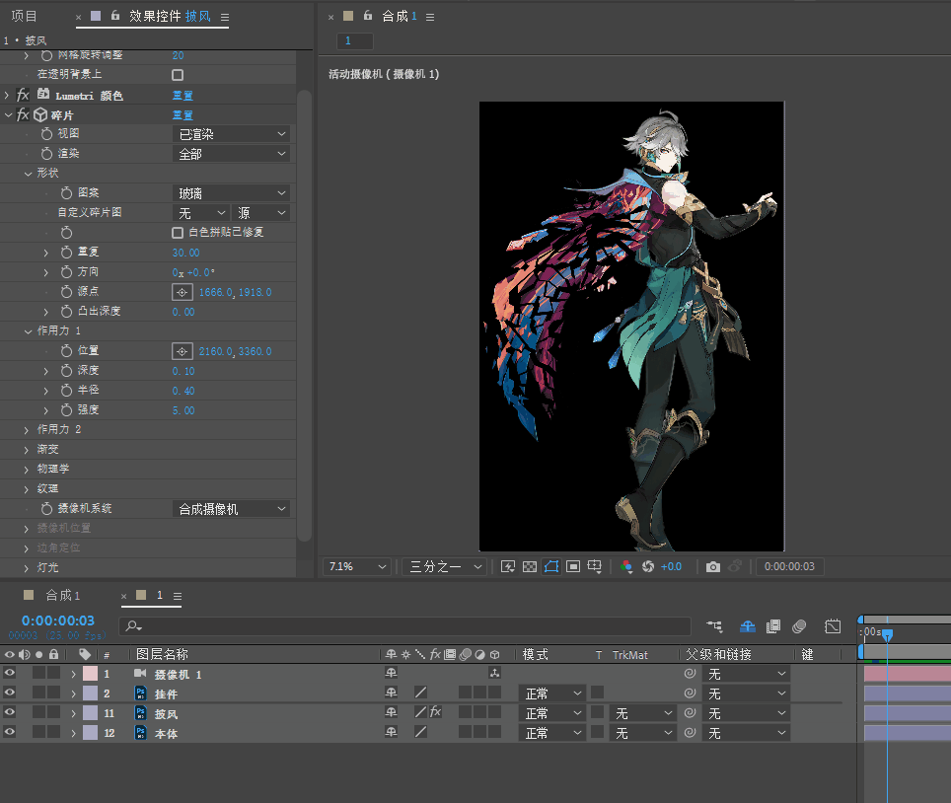
Task: Click the fast previews icon
Action: 508,567
